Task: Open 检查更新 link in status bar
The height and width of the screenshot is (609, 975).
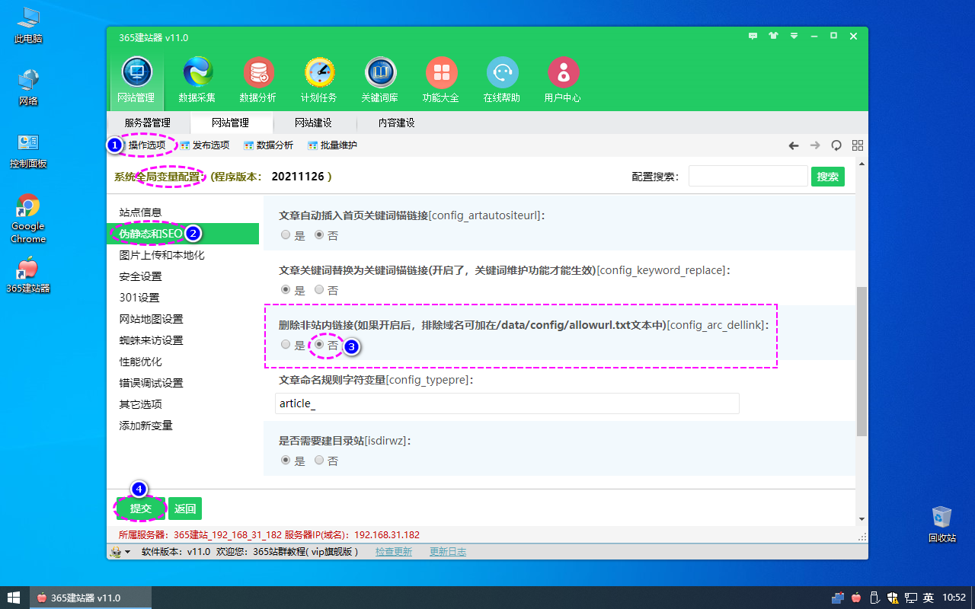Action: (394, 552)
